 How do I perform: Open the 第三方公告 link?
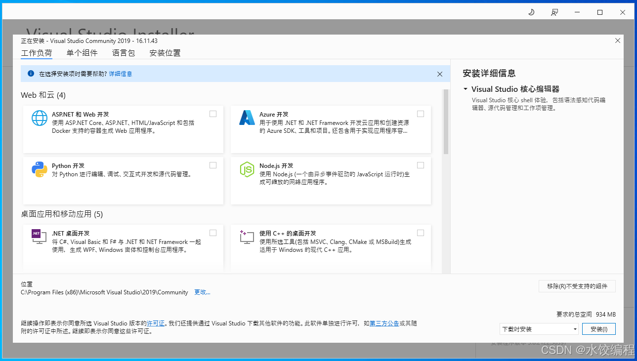pos(384,323)
